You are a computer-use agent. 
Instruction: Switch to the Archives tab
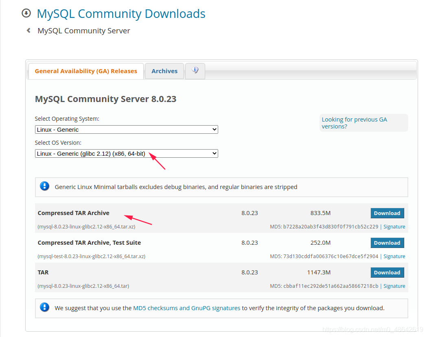coord(164,71)
